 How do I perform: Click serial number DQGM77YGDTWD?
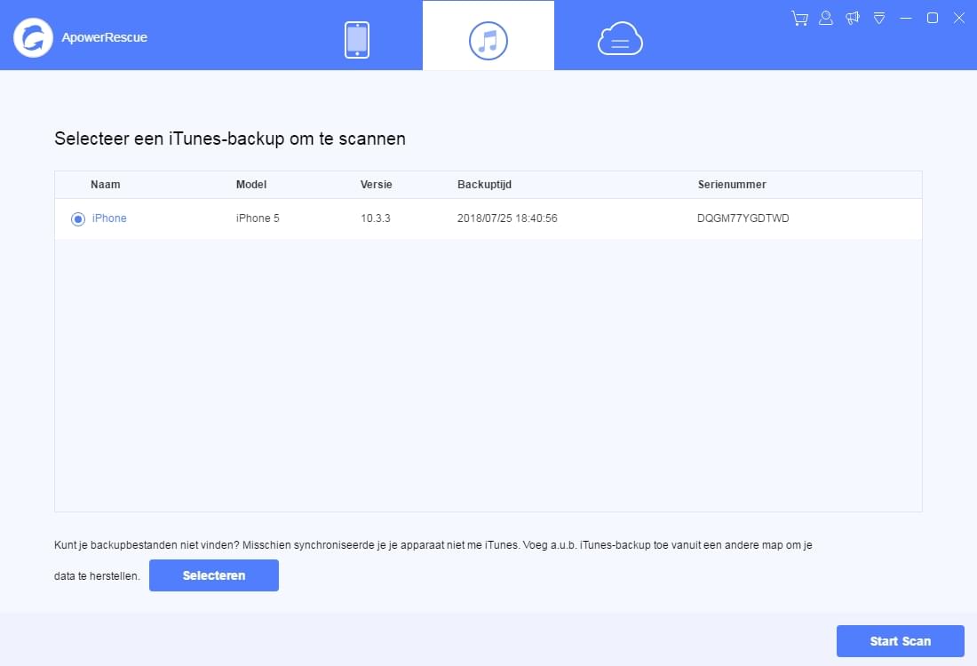click(x=742, y=218)
